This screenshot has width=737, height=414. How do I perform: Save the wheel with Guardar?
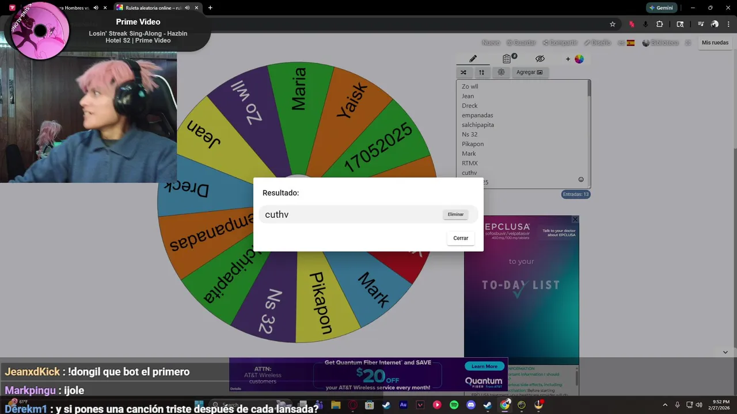point(521,43)
